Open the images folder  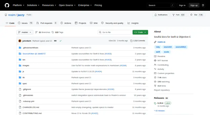(26, 66)
